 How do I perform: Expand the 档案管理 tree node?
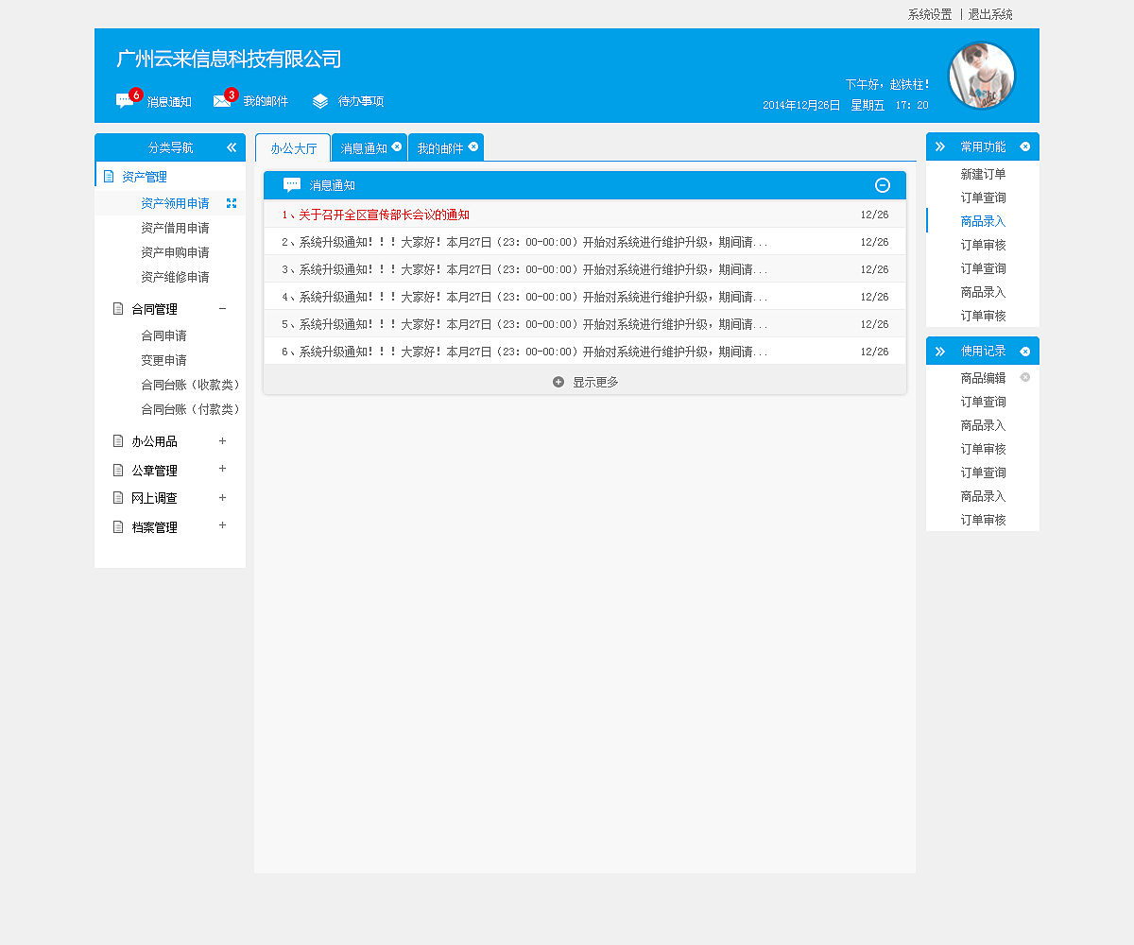[x=222, y=526]
